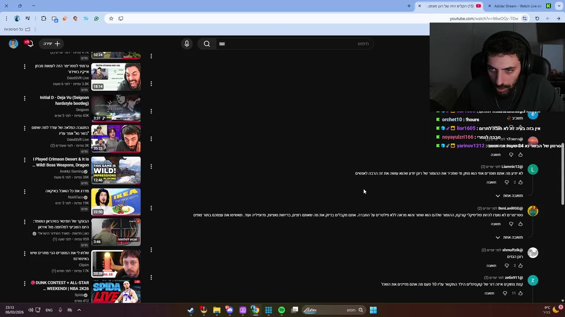
Task: Open the YouTube account avatar menu
Action: (x=14, y=44)
